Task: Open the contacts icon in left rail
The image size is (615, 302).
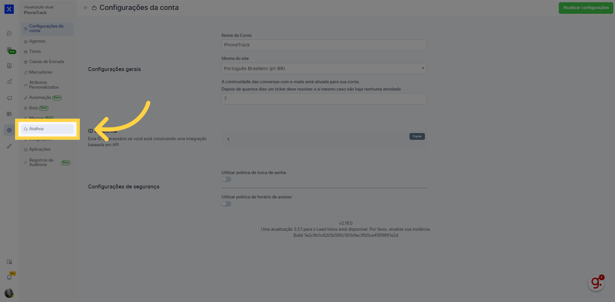Action: (9, 66)
